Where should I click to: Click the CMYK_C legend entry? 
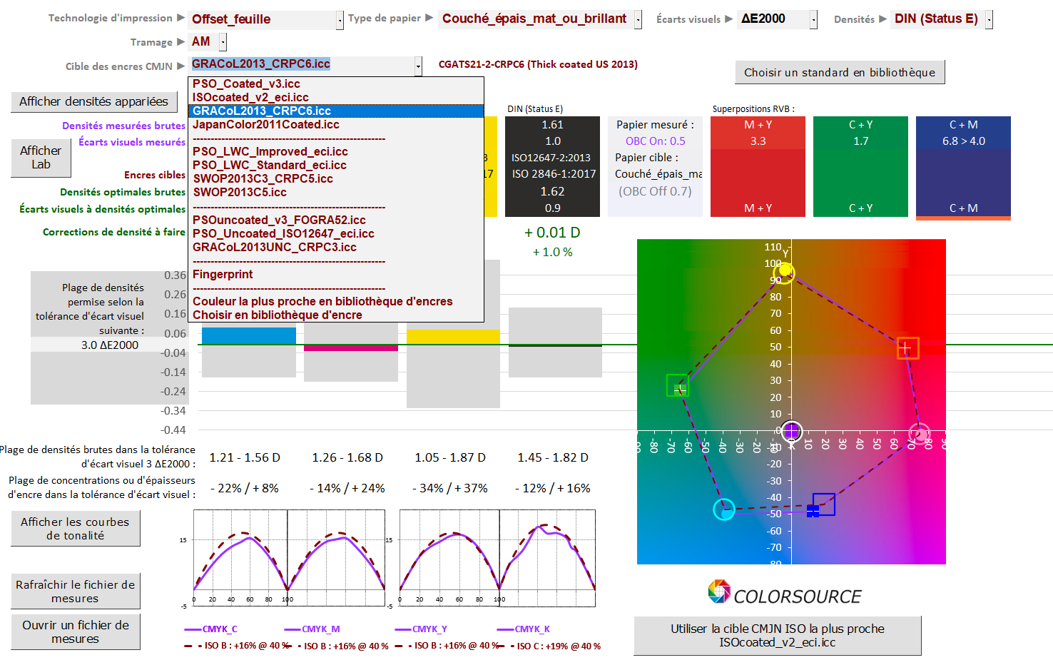click(x=211, y=629)
